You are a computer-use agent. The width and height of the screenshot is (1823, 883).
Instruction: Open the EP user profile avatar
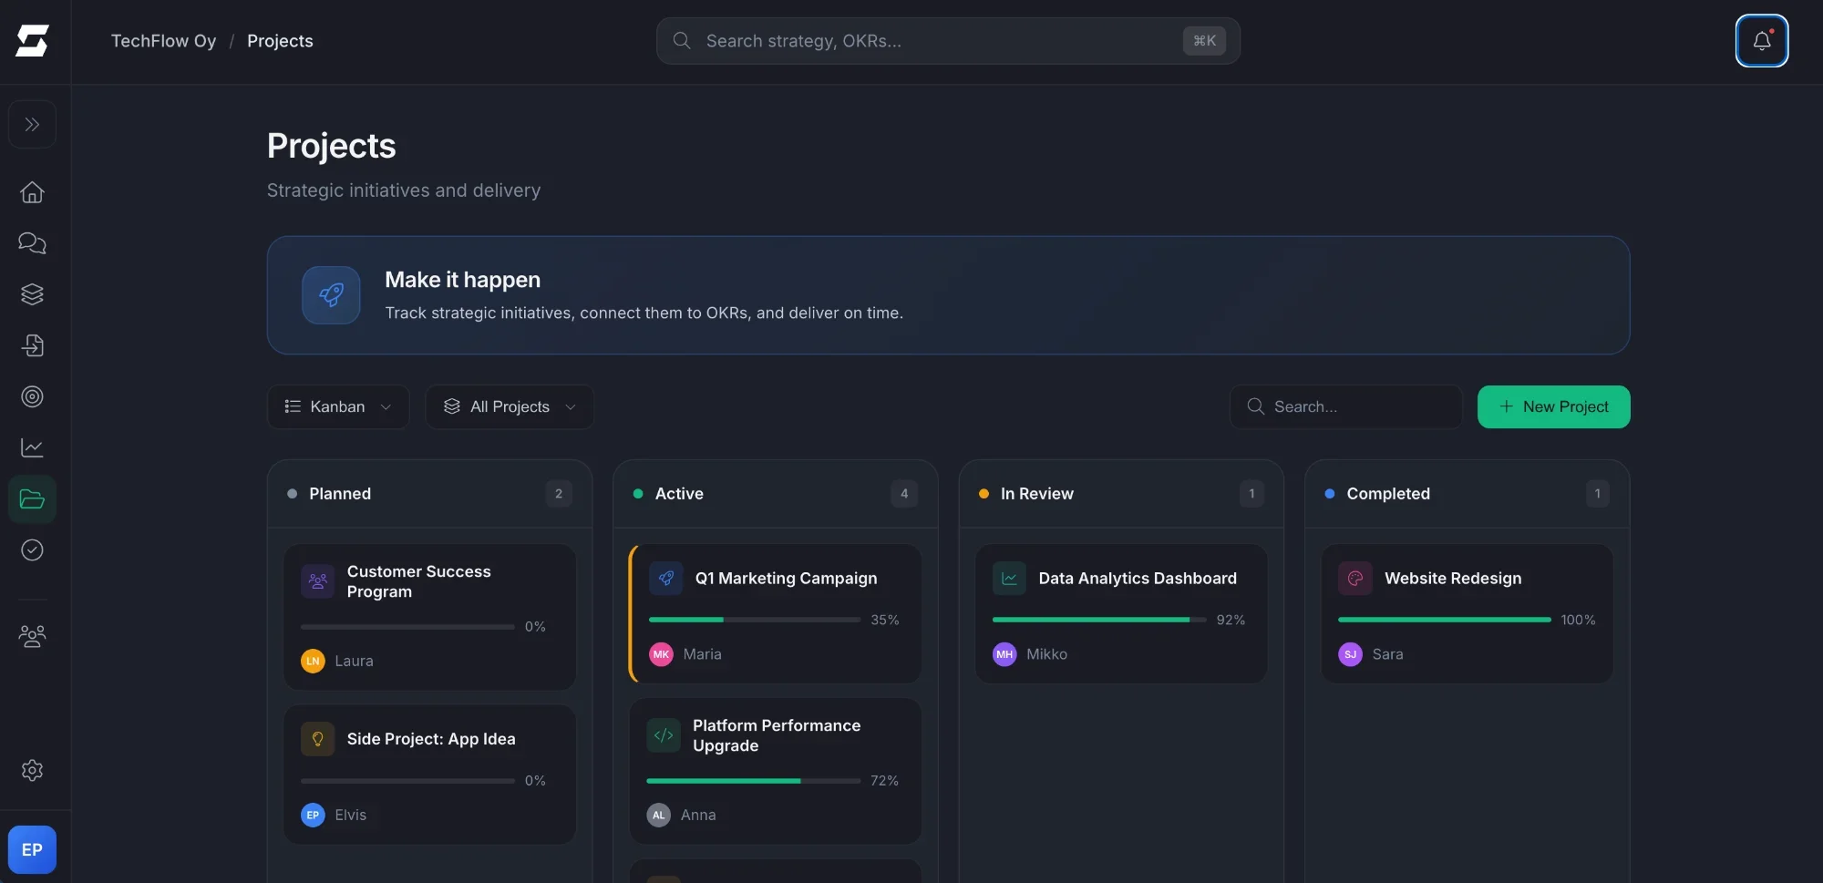pos(32,849)
